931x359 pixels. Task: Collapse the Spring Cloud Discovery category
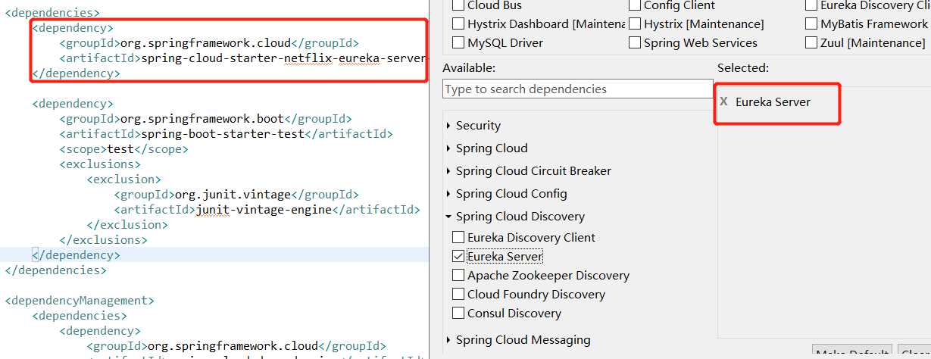tap(448, 217)
